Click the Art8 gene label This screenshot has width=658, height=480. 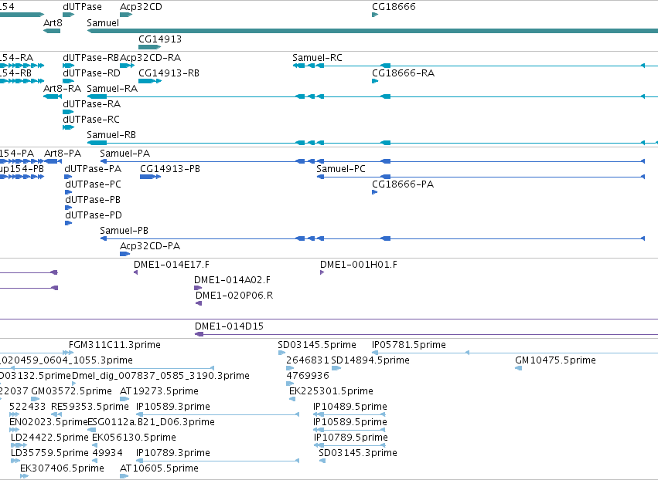click(x=53, y=22)
